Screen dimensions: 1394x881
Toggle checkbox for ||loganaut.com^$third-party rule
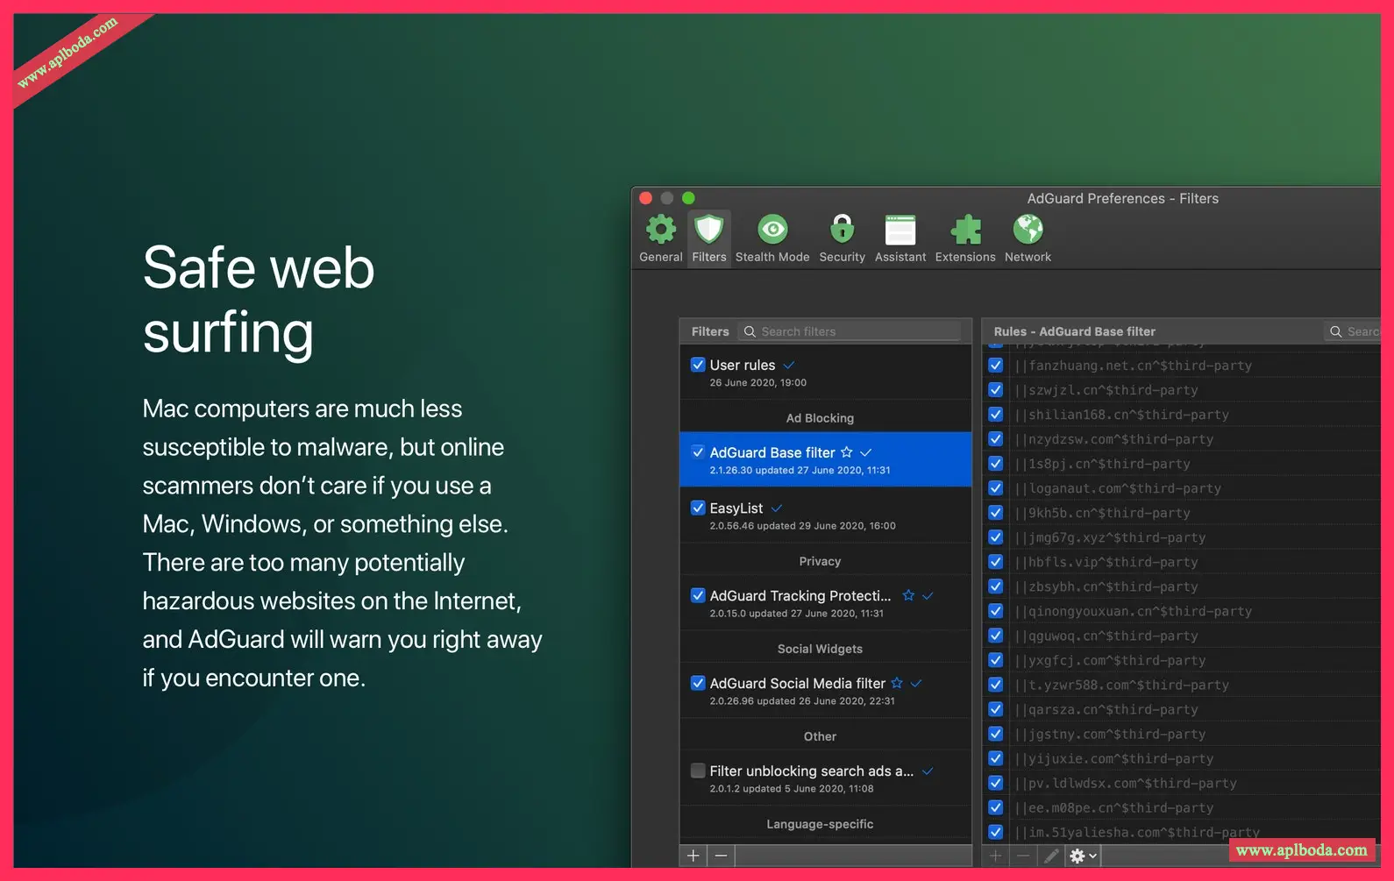coord(996,487)
